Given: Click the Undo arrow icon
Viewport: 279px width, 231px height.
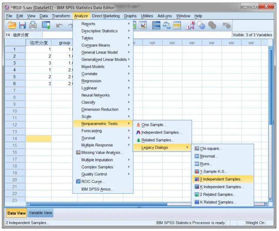Looking at the screenshot, I should [59, 25].
